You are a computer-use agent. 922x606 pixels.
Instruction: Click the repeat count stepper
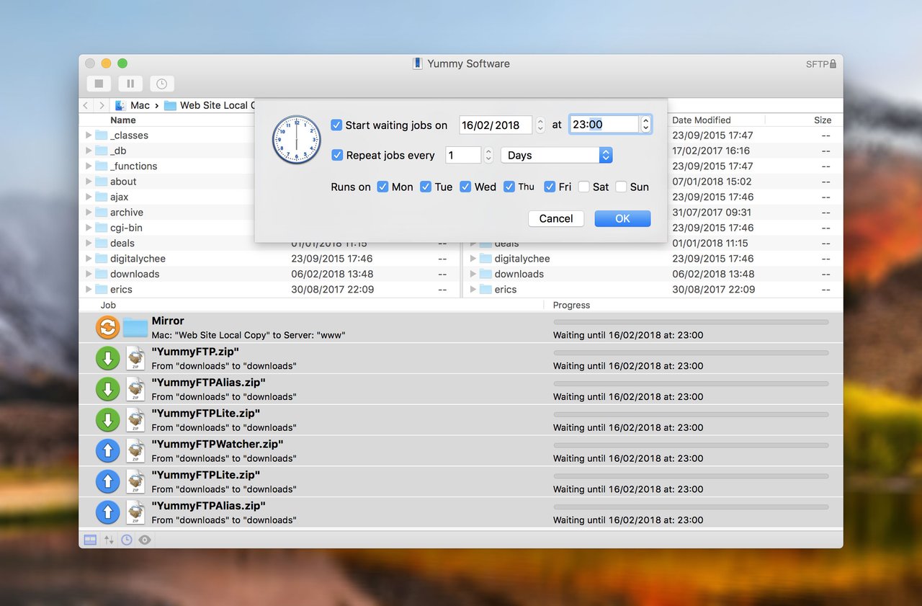pos(488,155)
